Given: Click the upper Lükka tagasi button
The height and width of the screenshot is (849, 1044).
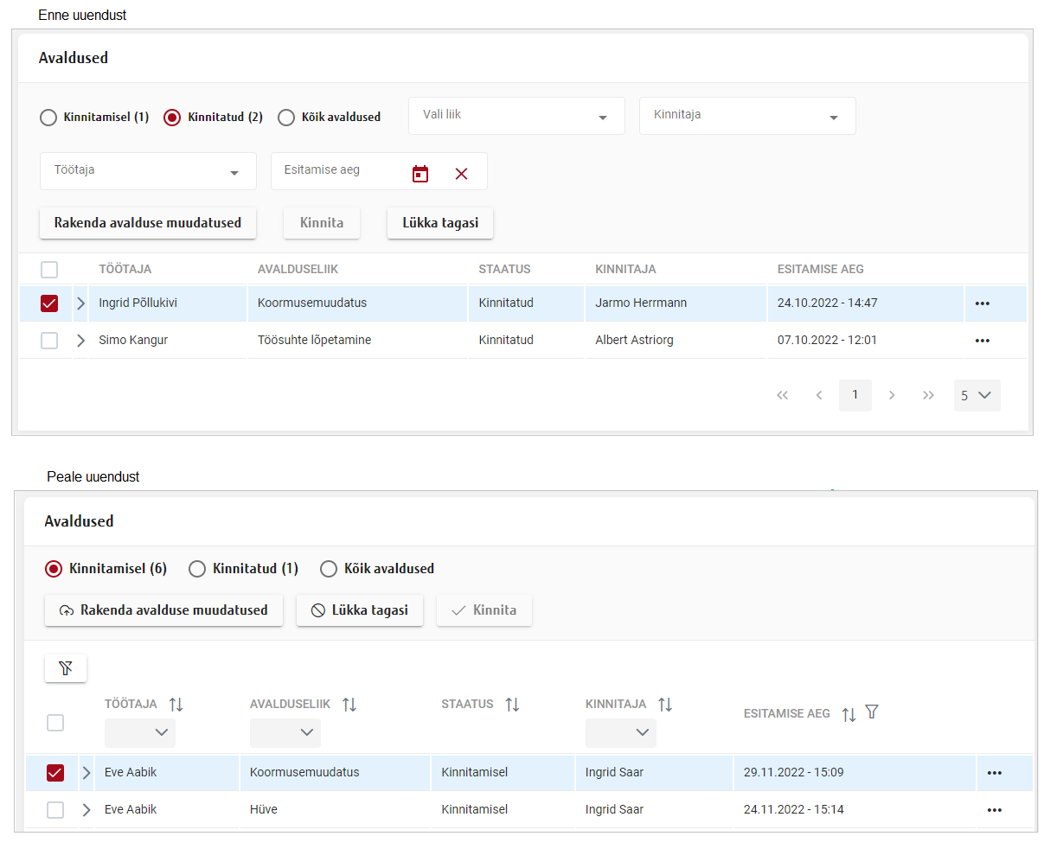Looking at the screenshot, I should tap(439, 223).
